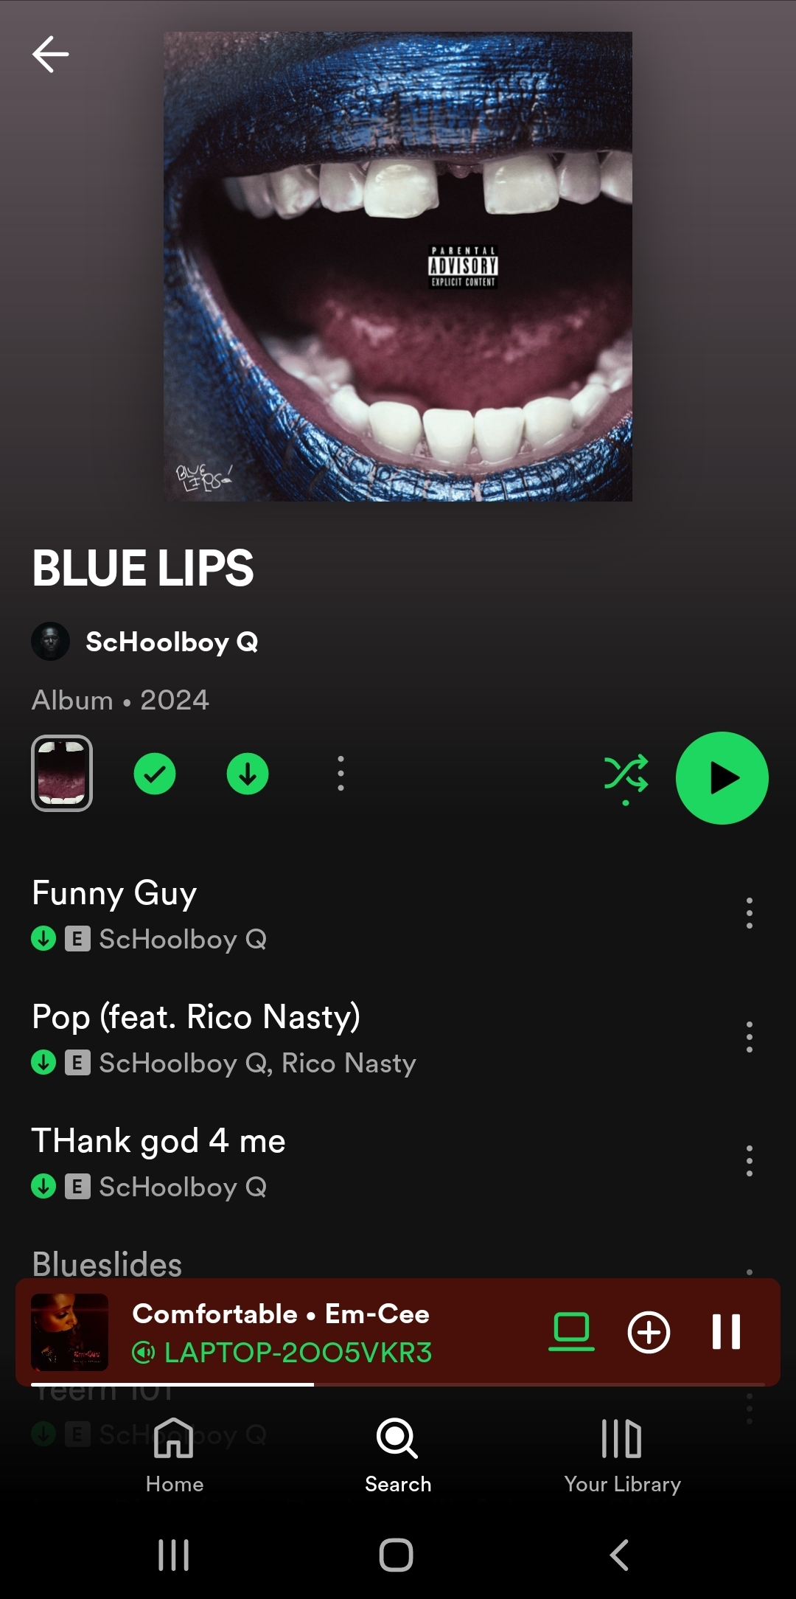The width and height of the screenshot is (796, 1599).
Task: Toggle shuffle for BLUE LIPS album
Action: [x=626, y=774]
